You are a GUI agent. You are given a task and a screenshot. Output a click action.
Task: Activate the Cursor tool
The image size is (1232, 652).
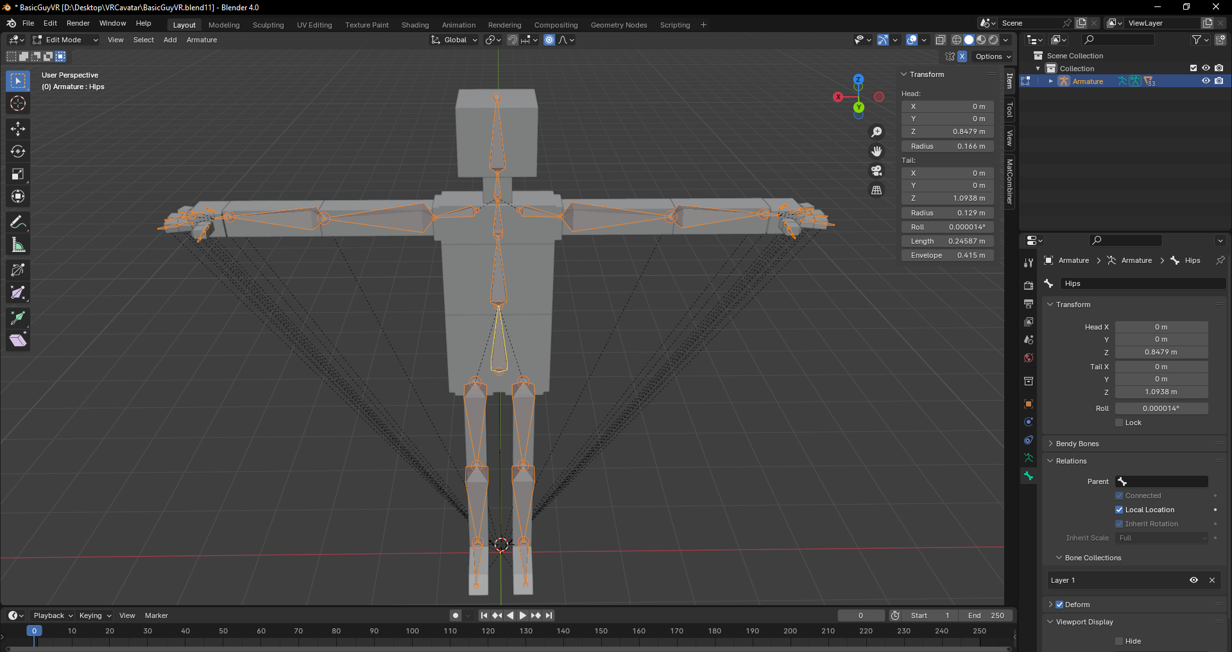(18, 103)
